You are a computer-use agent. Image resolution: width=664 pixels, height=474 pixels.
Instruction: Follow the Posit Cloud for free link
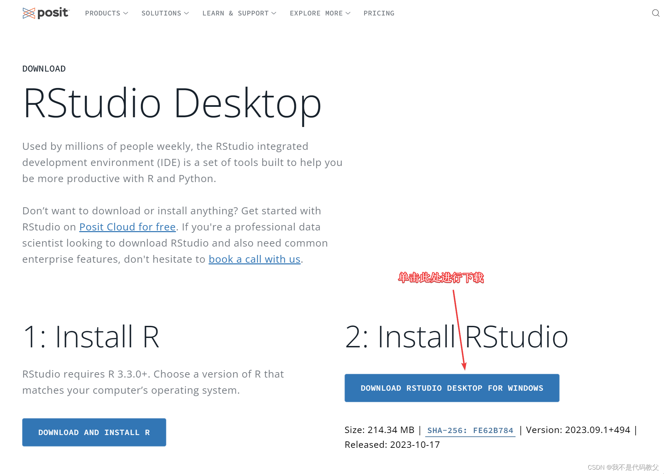click(127, 227)
